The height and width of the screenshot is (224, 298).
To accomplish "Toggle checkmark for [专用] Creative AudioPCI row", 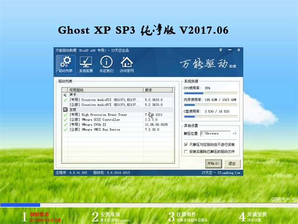I will coord(65,100).
